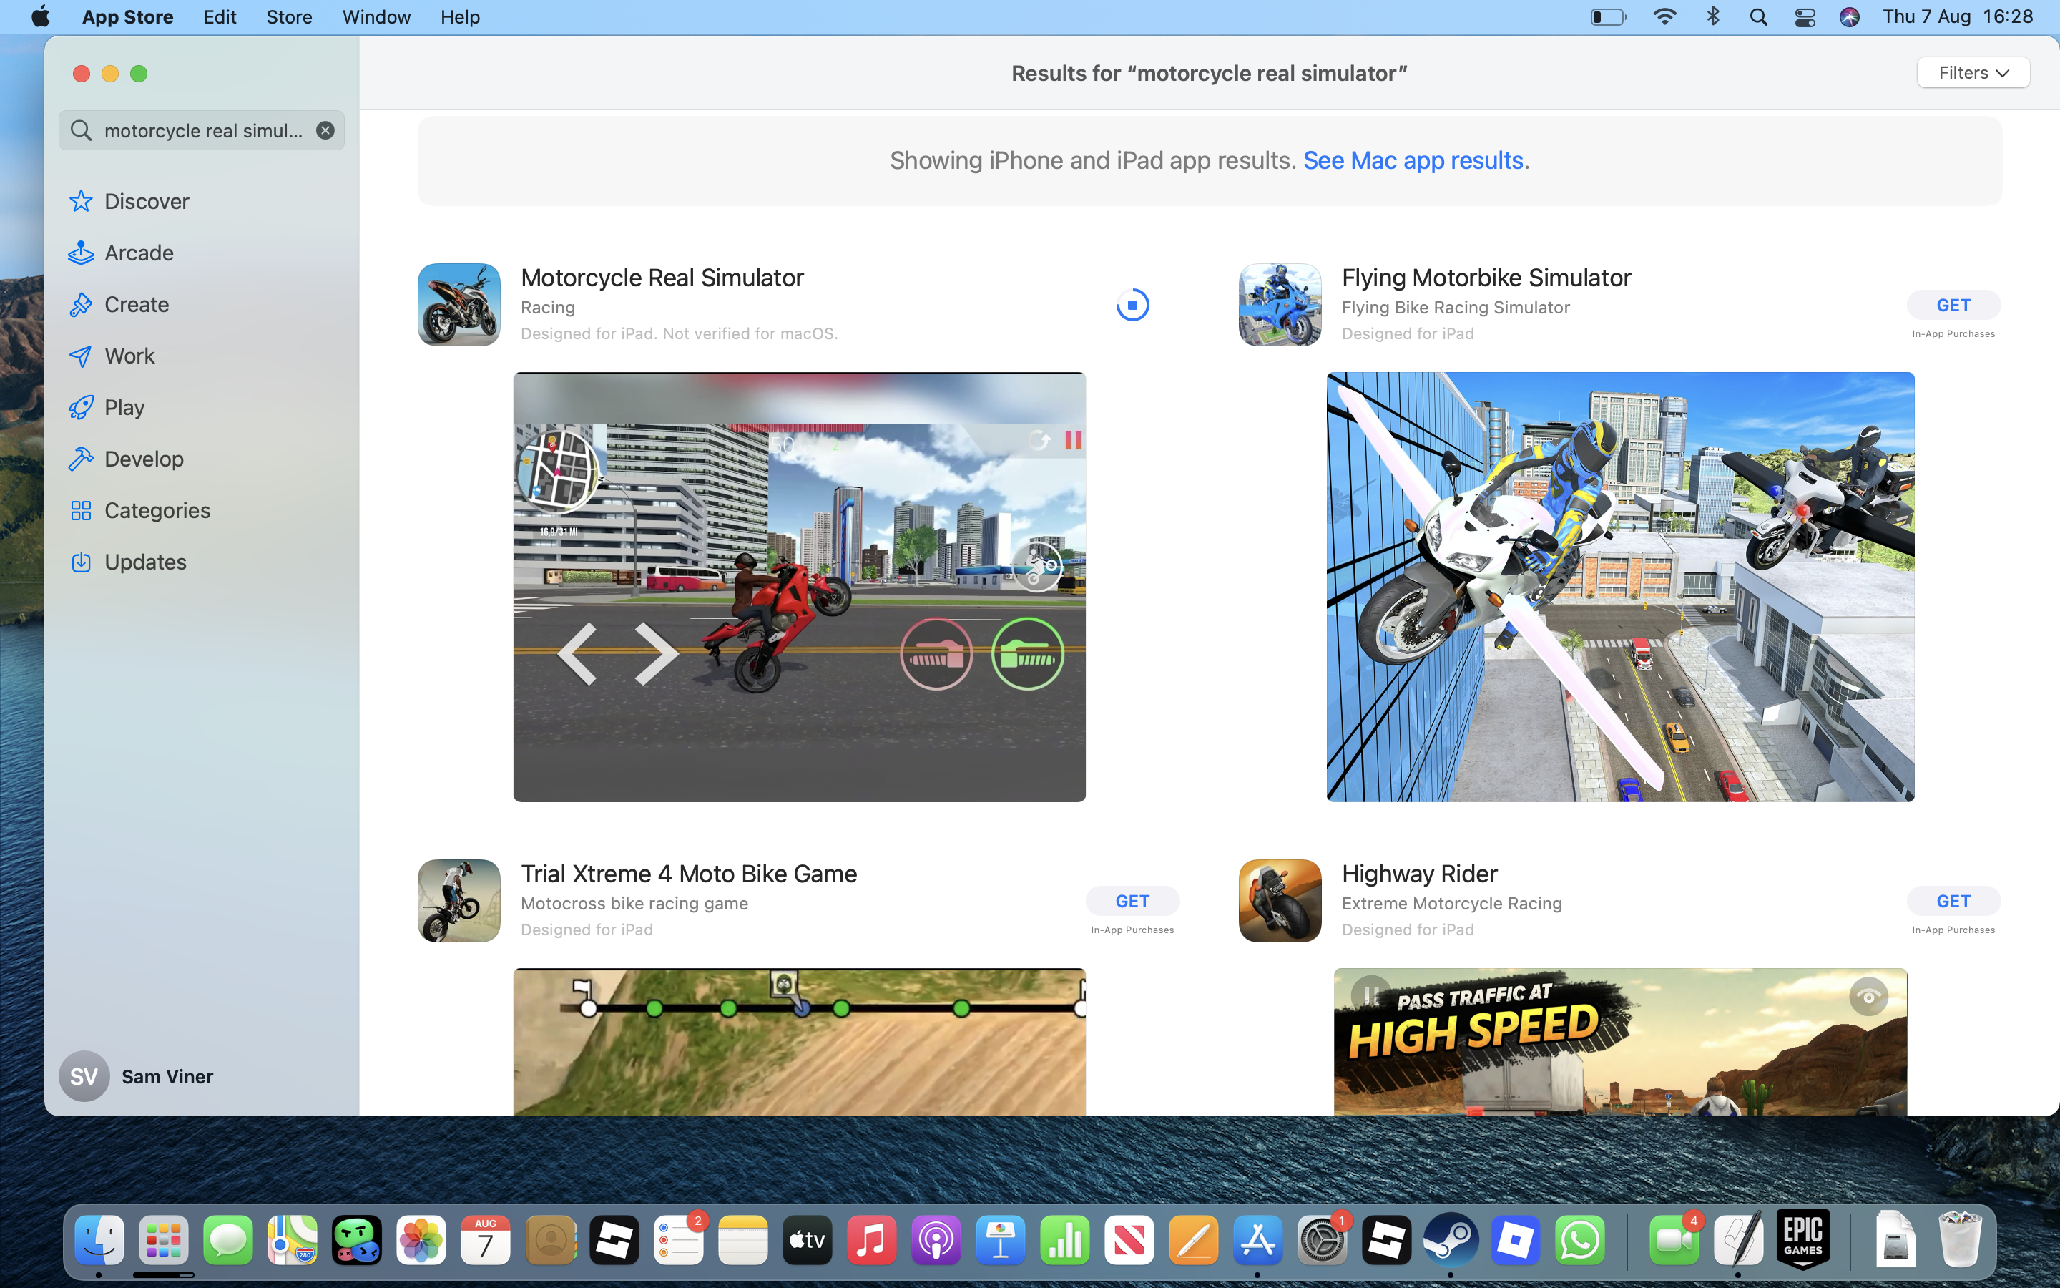Open Trial Xtreme 4 dirt track screenshot
The width and height of the screenshot is (2060, 1288).
click(x=799, y=1042)
